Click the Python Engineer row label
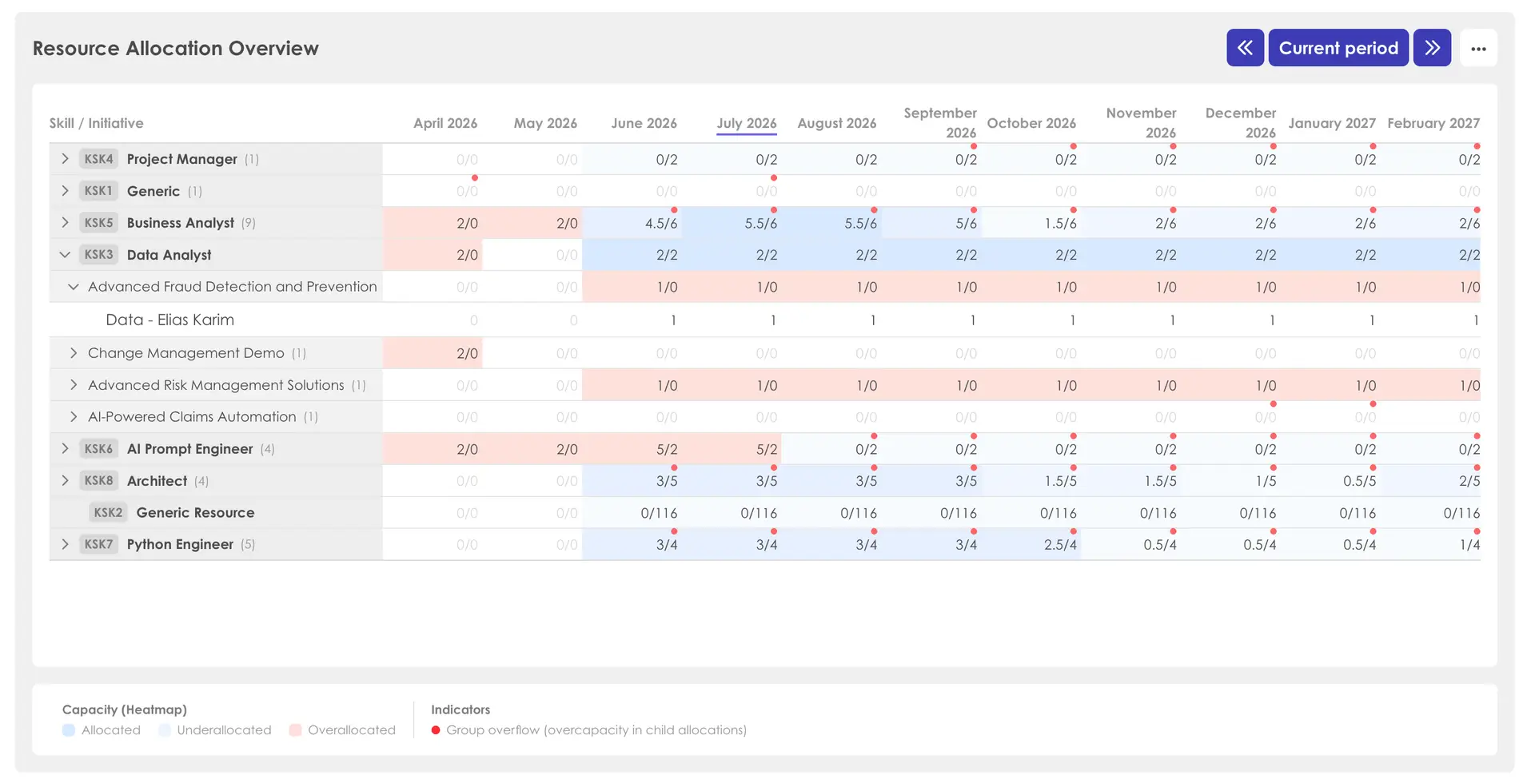Image resolution: width=1535 pixels, height=783 pixels. point(180,544)
